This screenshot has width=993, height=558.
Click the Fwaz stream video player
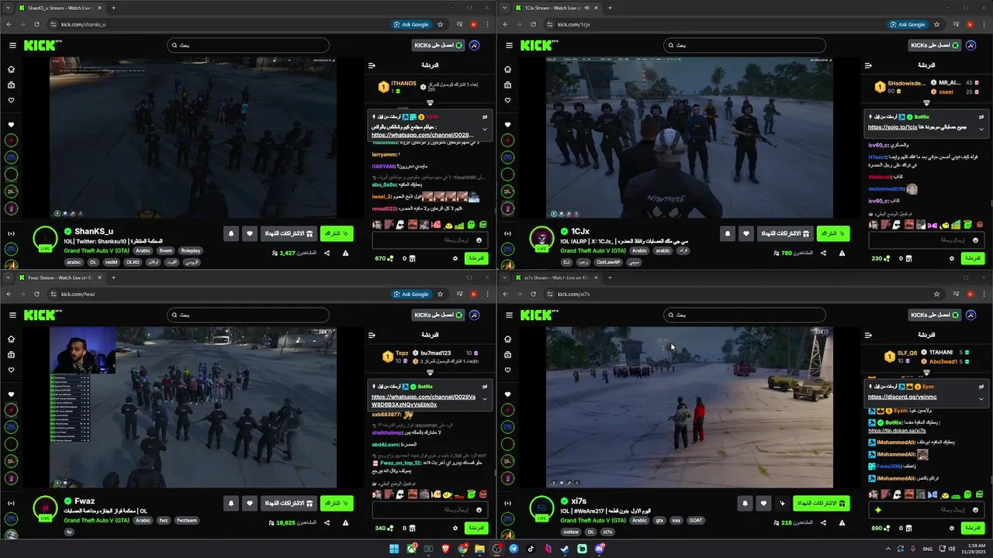tap(193, 407)
